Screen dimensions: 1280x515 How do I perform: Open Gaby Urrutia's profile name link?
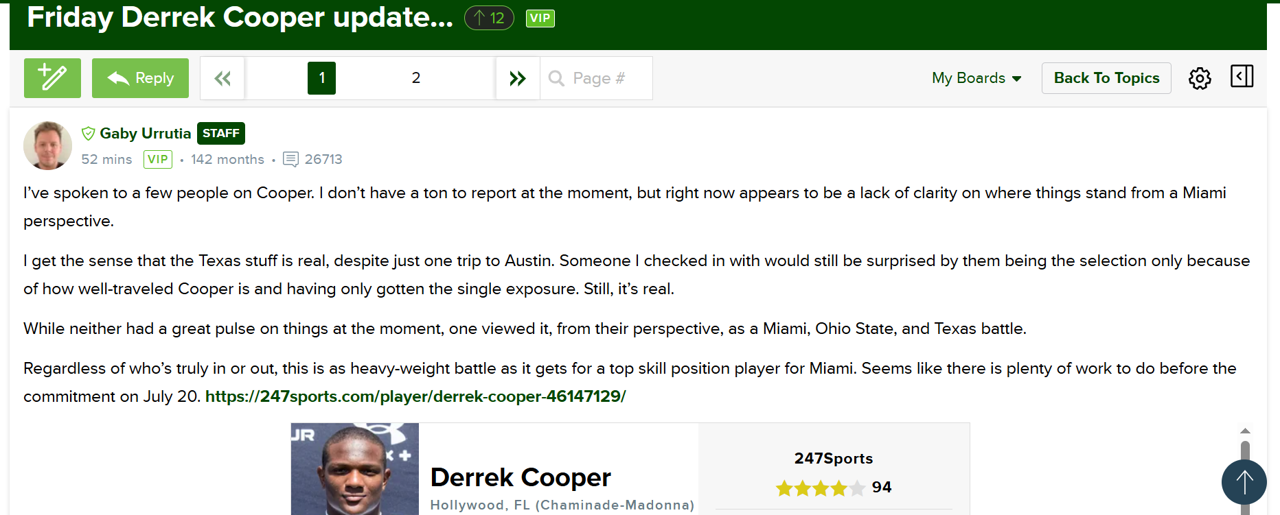click(145, 133)
